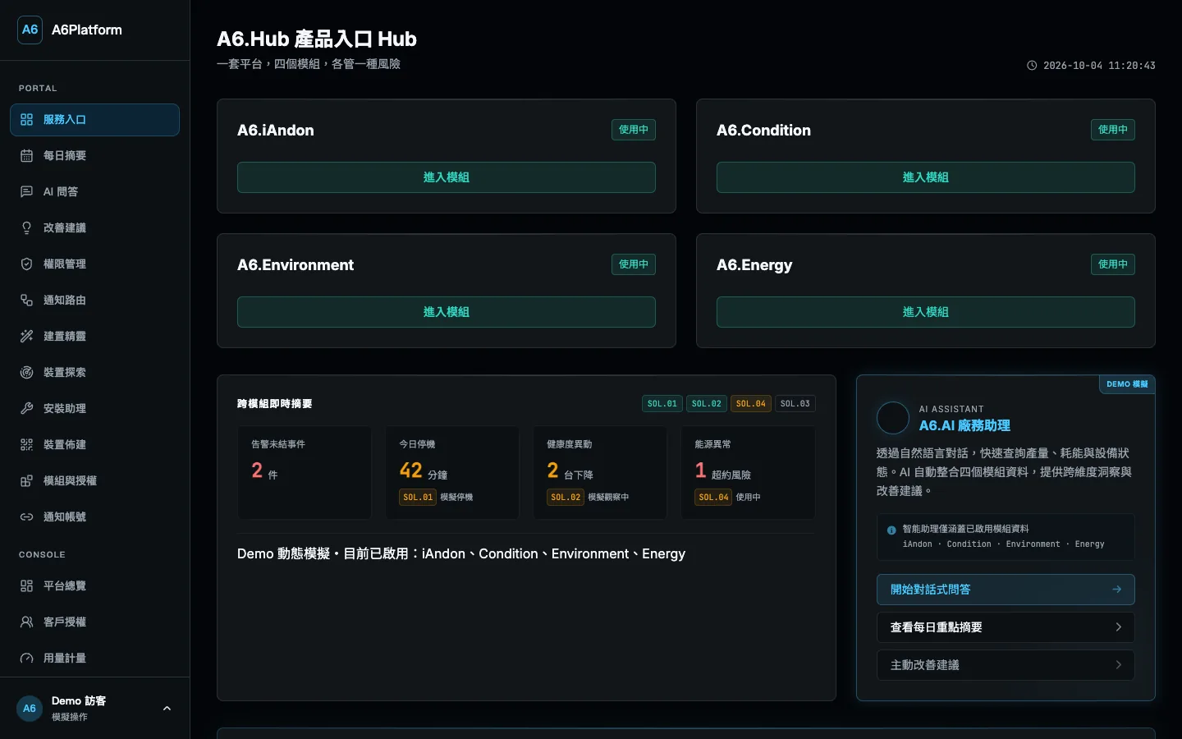Enter the A6.Condition module via 進入模組
This screenshot has width=1182, height=739.
point(926,177)
